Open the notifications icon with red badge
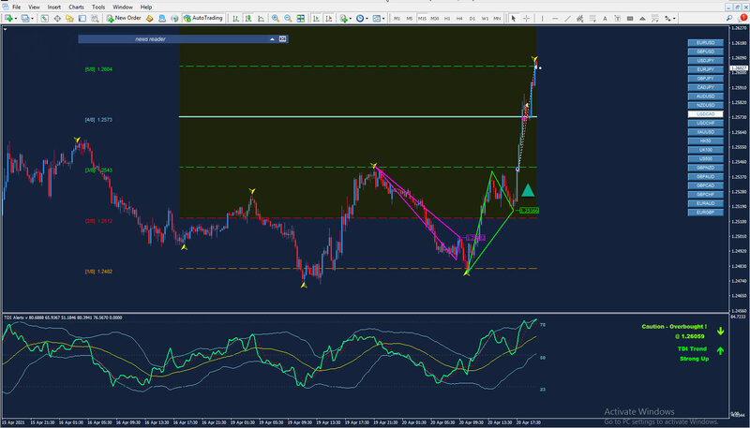This screenshot has width=750, height=428. pos(742,18)
